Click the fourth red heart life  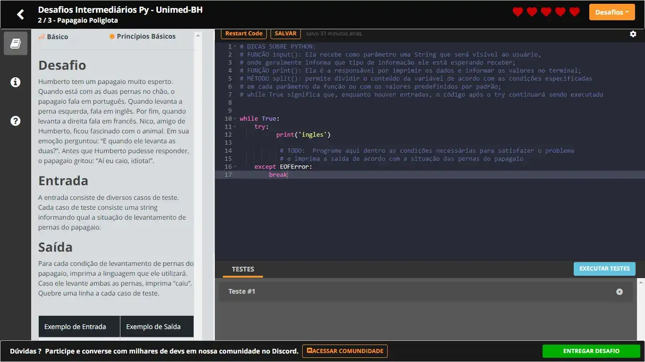(560, 12)
